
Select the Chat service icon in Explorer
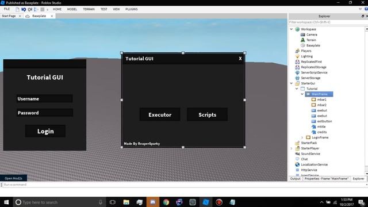click(x=297, y=159)
